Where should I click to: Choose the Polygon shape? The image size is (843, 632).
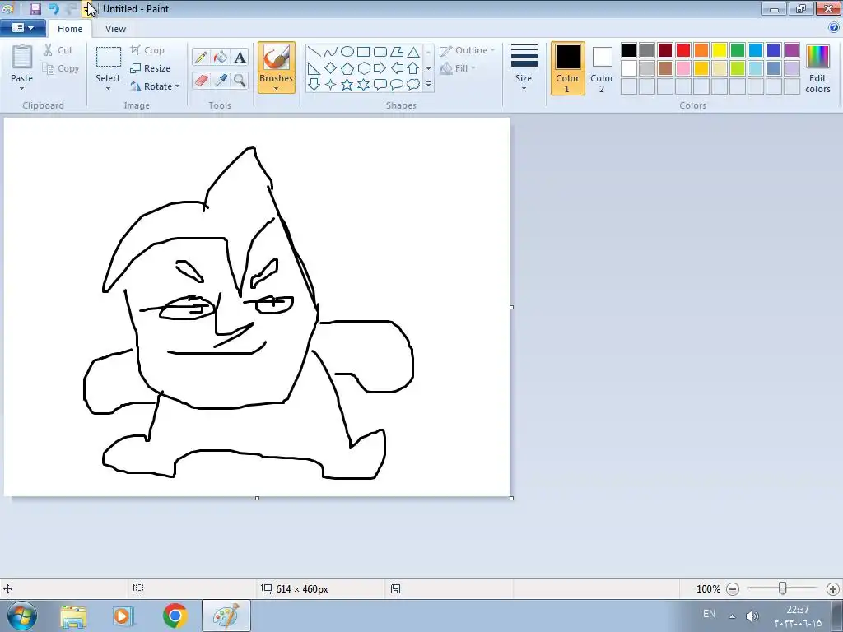pyautogui.click(x=397, y=52)
